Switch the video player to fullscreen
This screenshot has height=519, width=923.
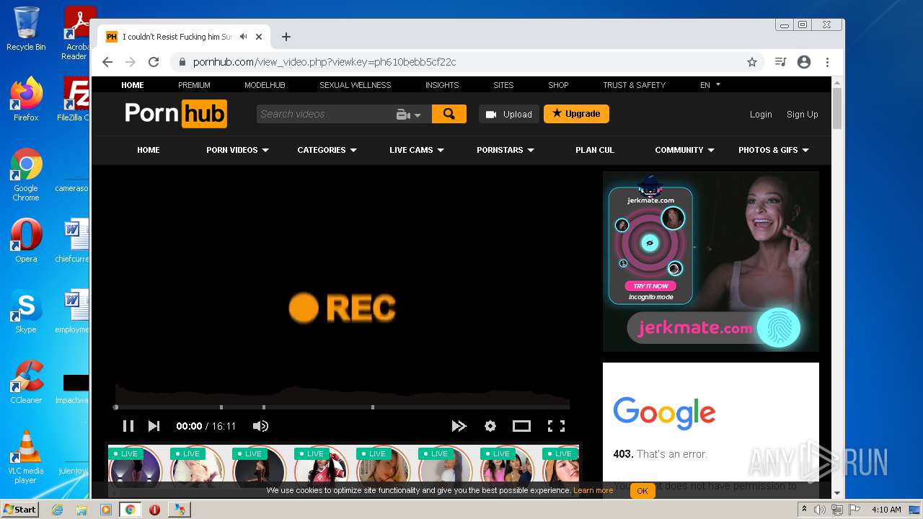pyautogui.click(x=556, y=426)
